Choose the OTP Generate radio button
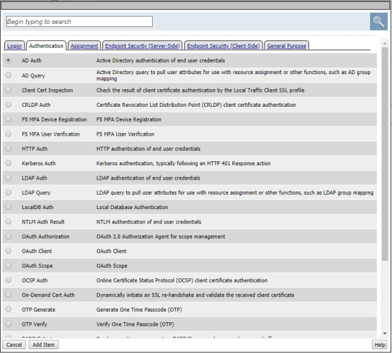392x353 pixels. 8,310
